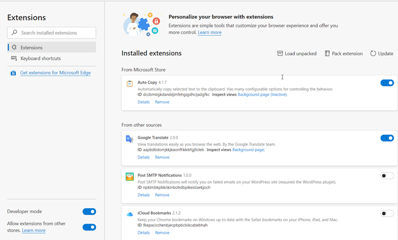Image resolution: width=398 pixels, height=240 pixels.
Task: Toggle Allow extensions from other stores
Action: (x=89, y=227)
